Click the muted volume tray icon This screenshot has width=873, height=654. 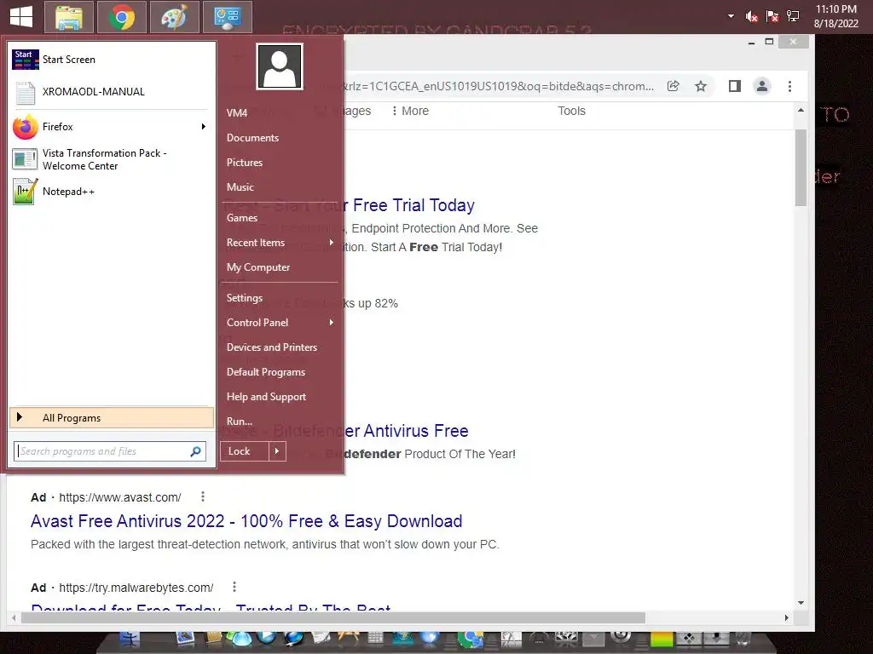[752, 17]
